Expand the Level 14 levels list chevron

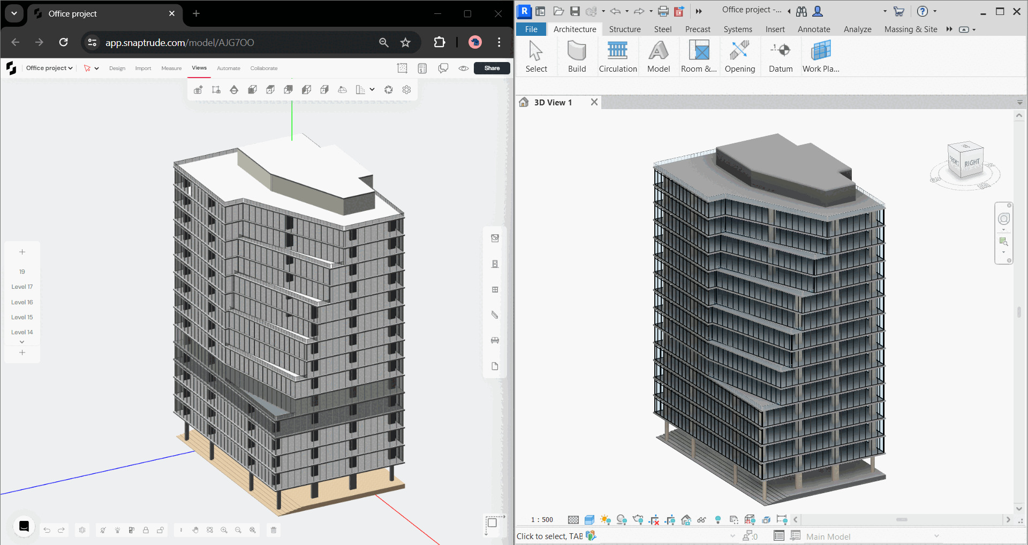point(22,341)
